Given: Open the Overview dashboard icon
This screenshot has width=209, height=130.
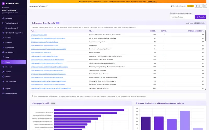Looking at the screenshot, I should point(3,18).
